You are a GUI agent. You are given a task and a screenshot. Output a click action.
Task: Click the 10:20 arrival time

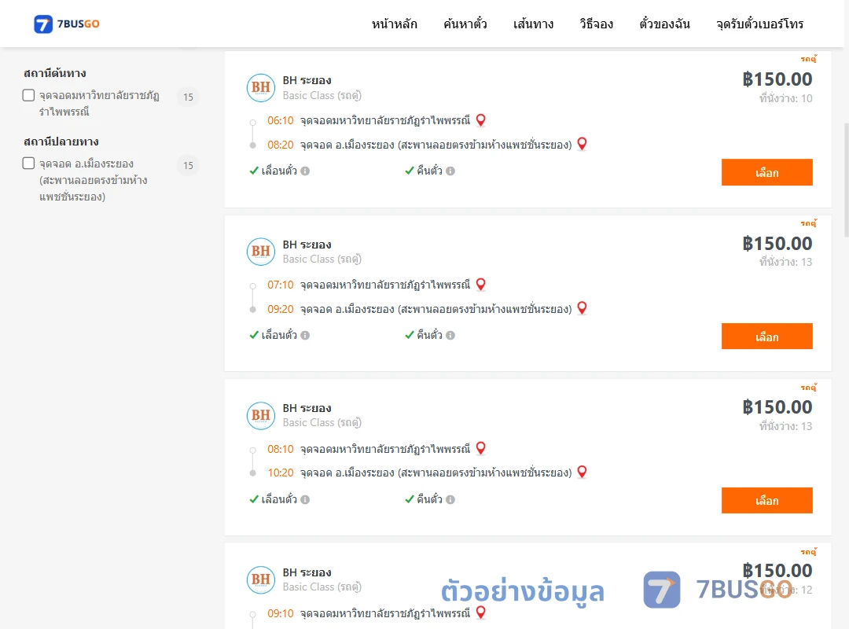[281, 473]
